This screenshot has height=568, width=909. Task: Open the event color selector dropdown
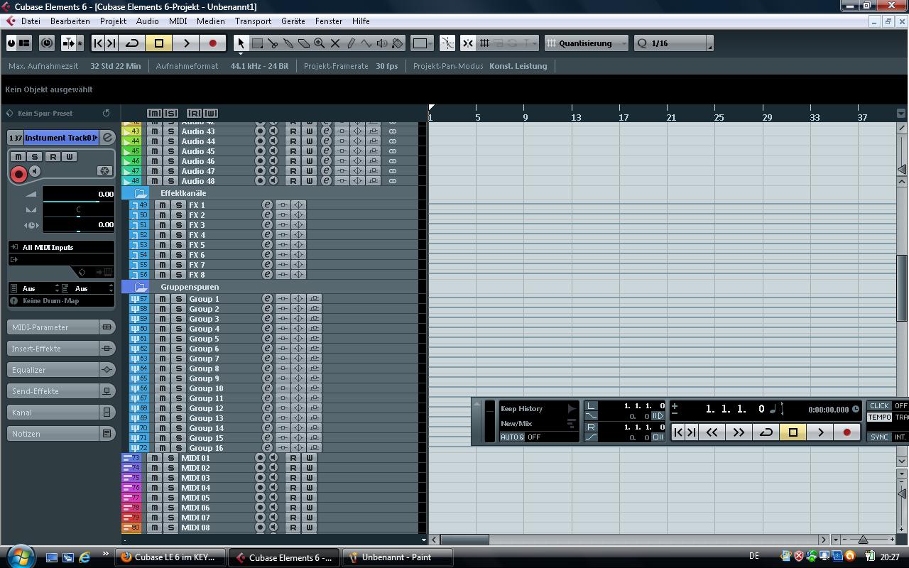tap(420, 43)
